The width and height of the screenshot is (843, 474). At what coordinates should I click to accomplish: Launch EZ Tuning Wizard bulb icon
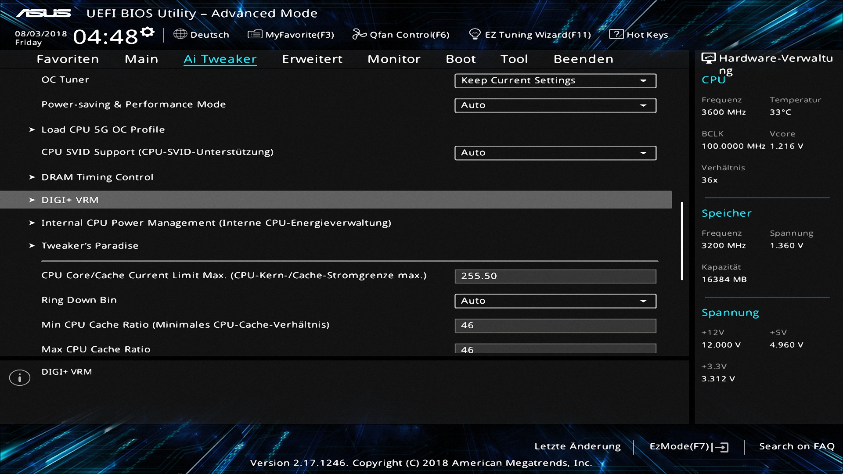point(475,34)
